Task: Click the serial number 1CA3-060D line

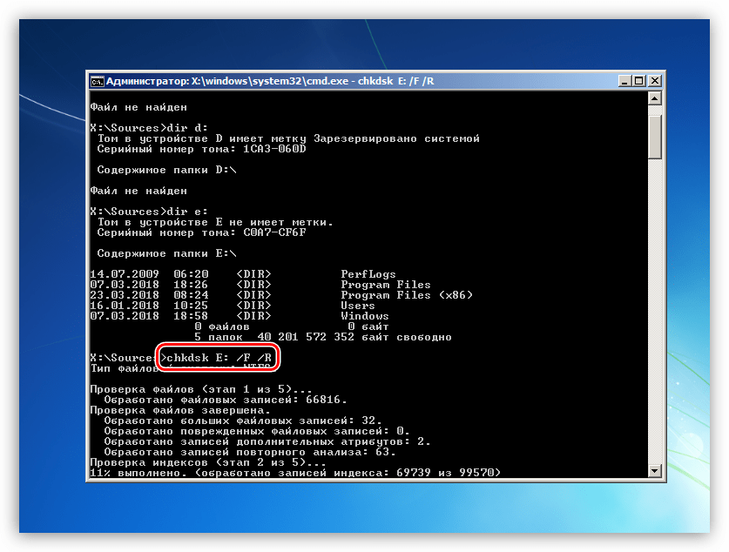Action: pos(201,149)
